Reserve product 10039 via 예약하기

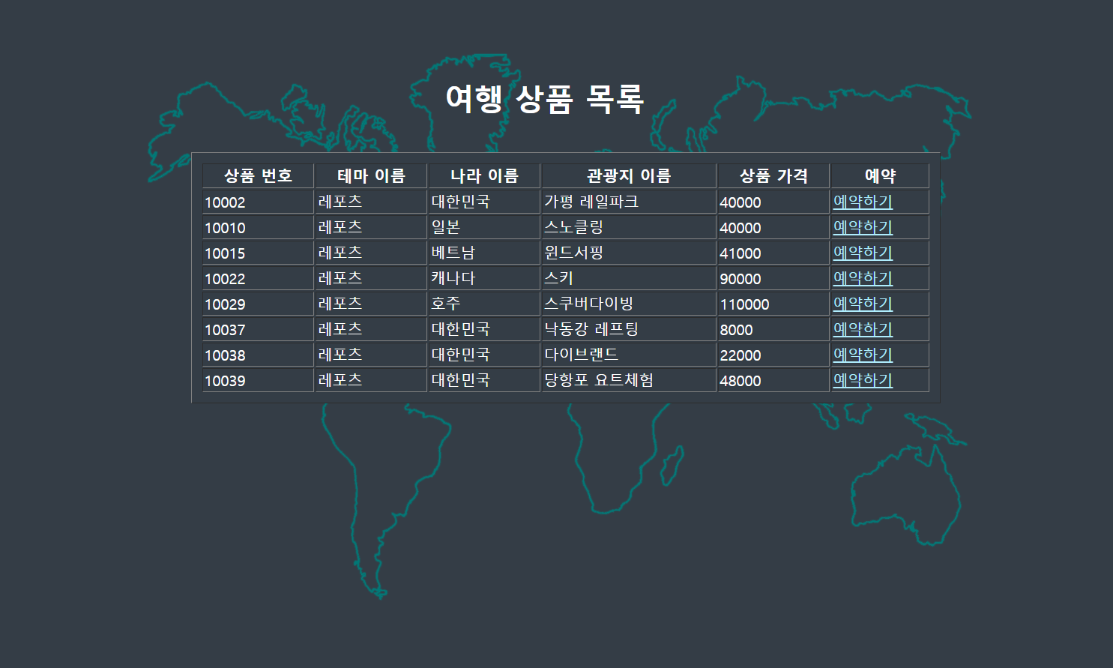click(x=863, y=380)
